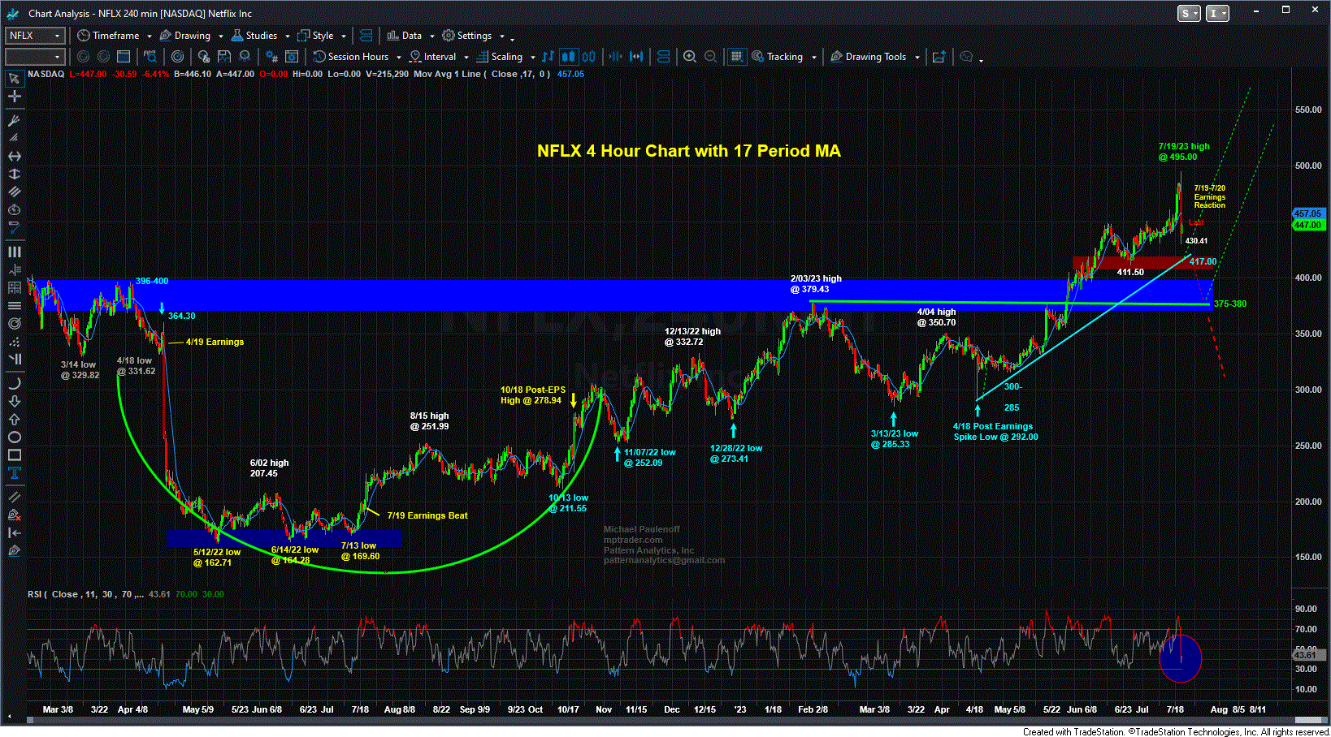
Task: Toggle the OHLC bar chart type button
Action: (x=548, y=57)
